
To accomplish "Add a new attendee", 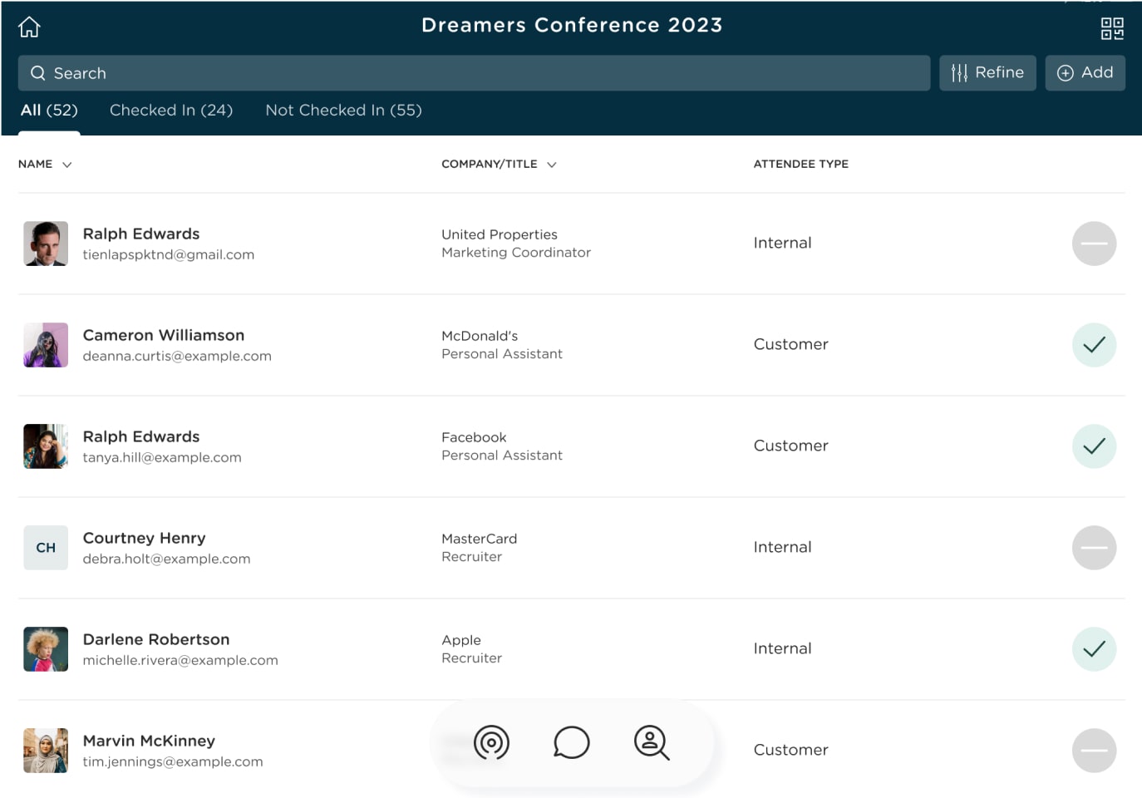I will [x=1085, y=73].
